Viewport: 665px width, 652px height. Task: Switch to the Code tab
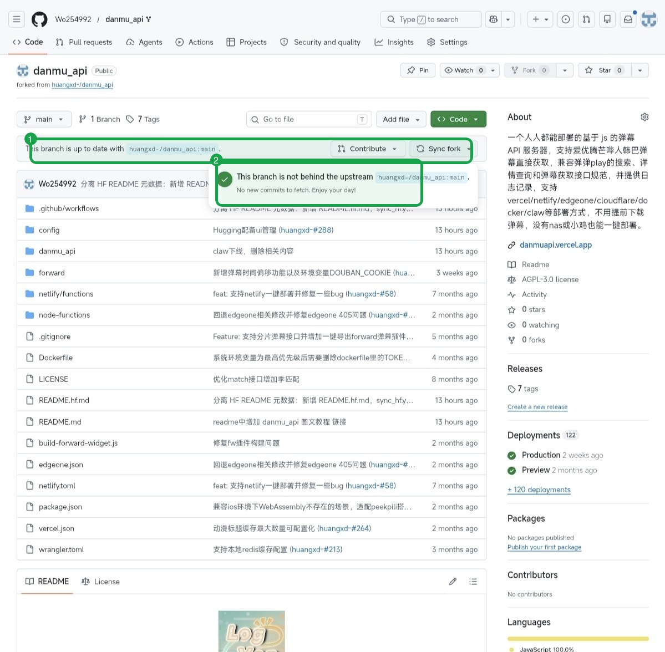[x=28, y=42]
